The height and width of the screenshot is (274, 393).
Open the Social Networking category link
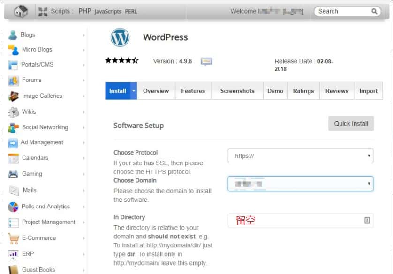(45, 127)
